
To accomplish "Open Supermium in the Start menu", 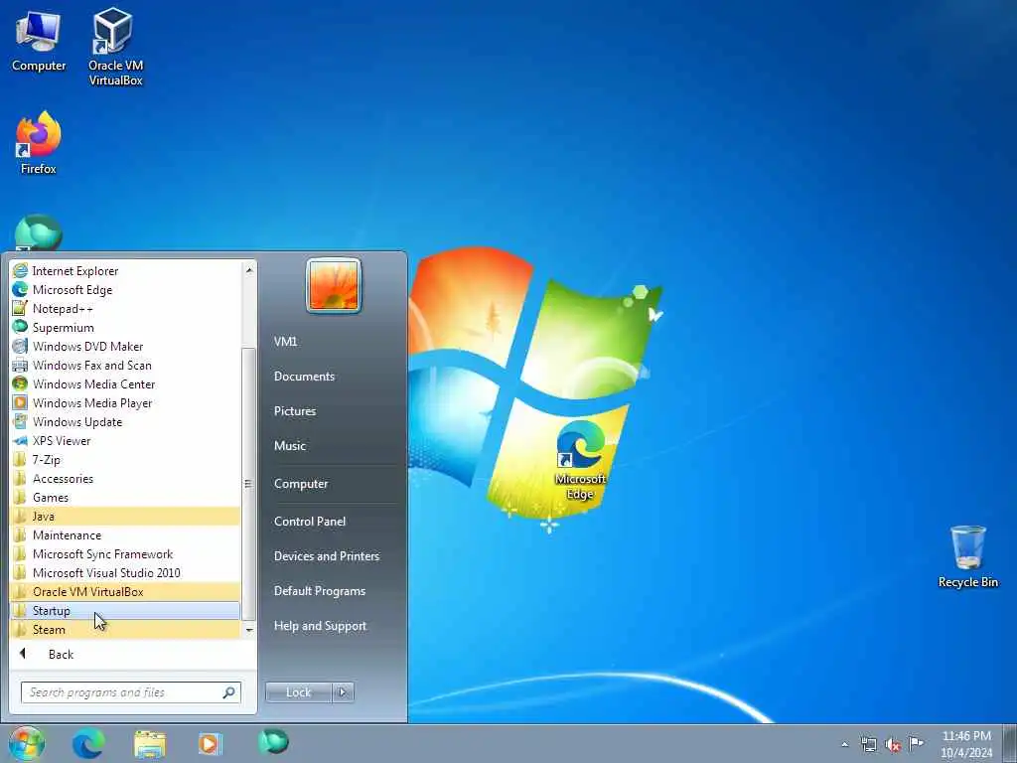I will tap(125, 327).
